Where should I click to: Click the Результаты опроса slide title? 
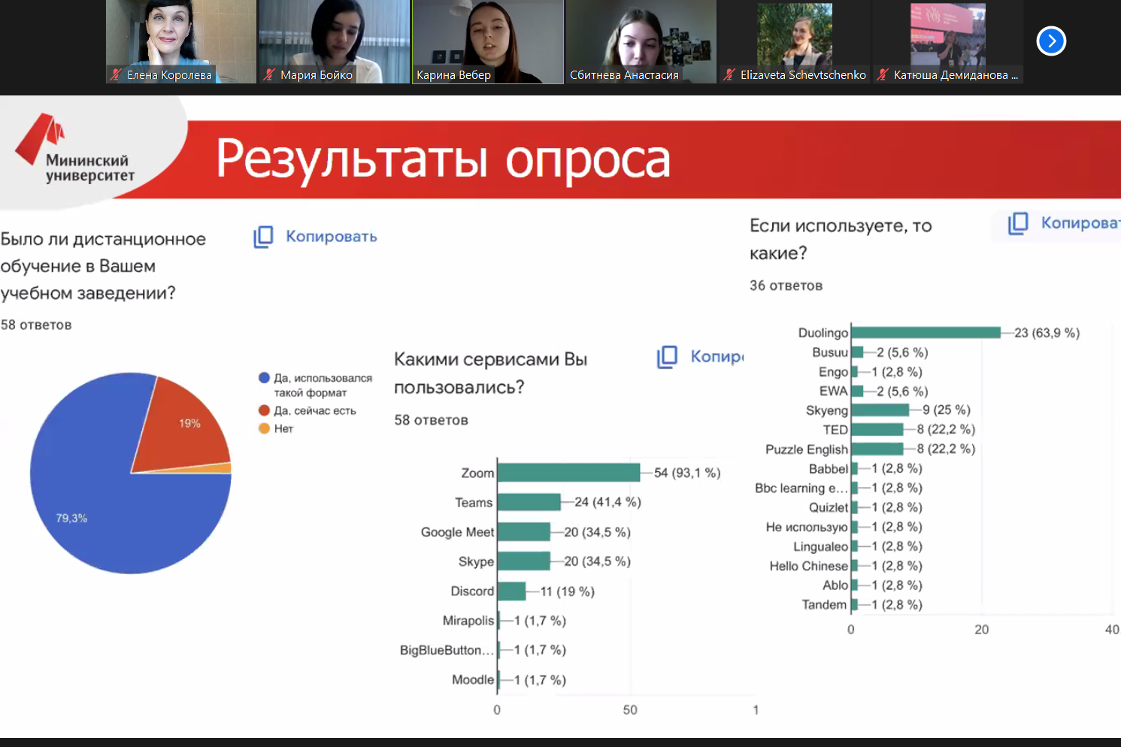point(443,161)
